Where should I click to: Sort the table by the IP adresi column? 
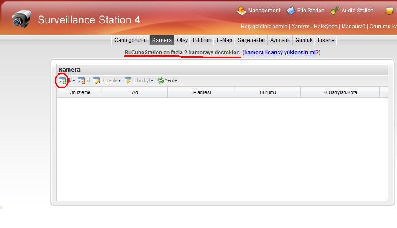(x=201, y=92)
